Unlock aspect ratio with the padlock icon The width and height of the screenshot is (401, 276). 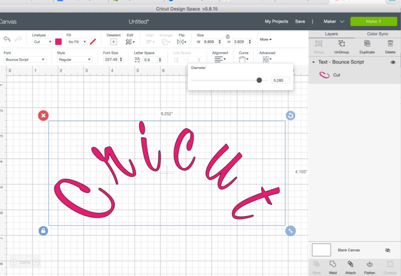228,37
